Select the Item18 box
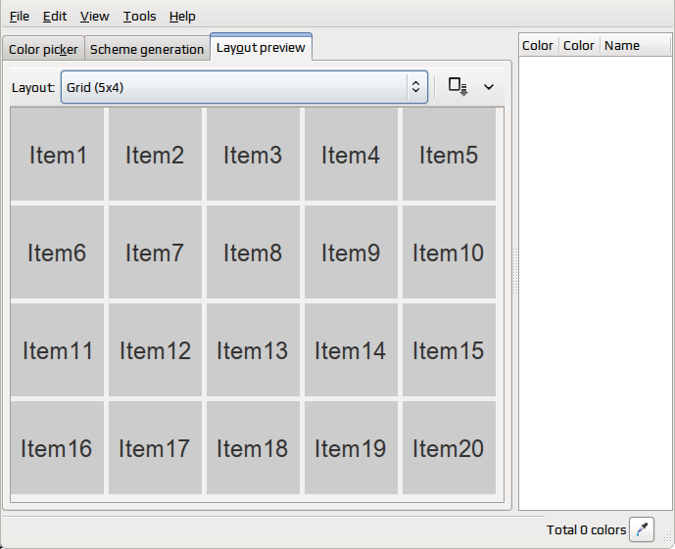 coord(253,447)
